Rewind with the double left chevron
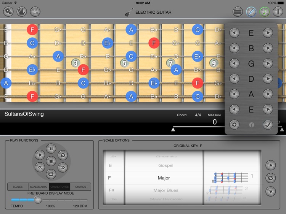Screen dimensions: 286x214 40,167
